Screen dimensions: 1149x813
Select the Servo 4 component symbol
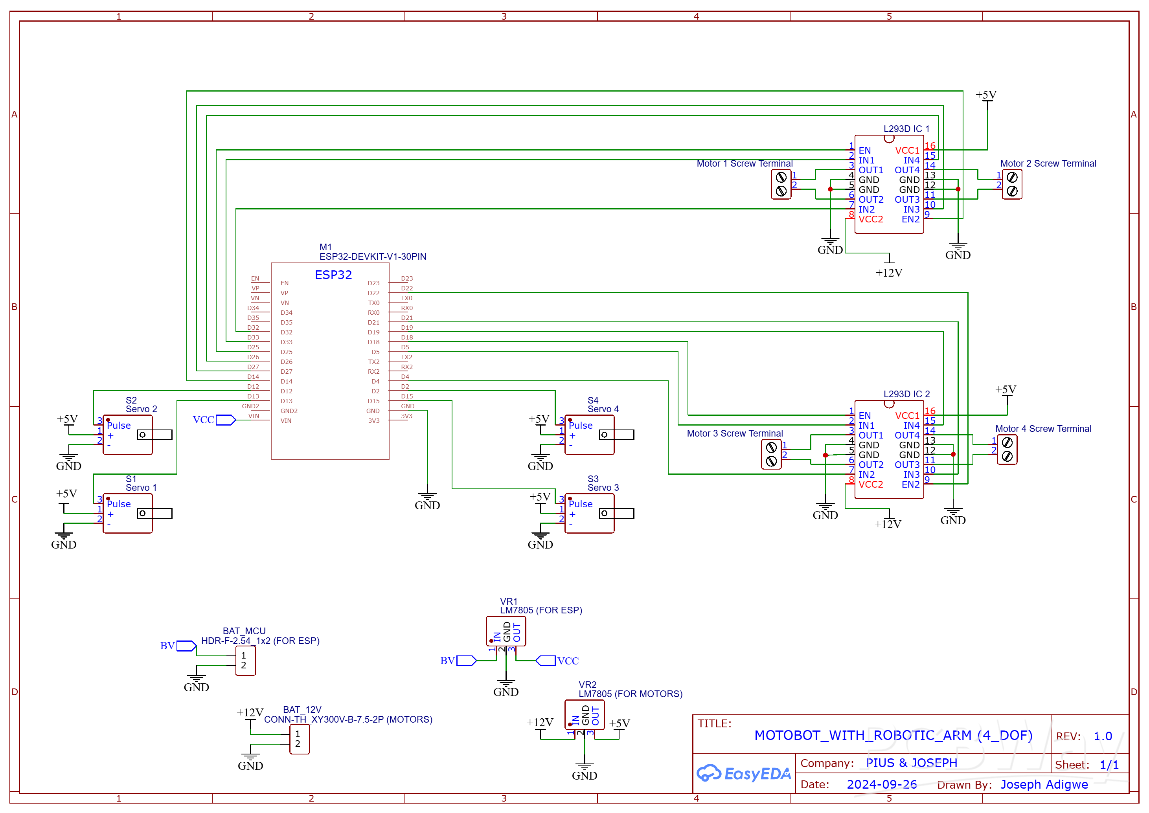[x=590, y=435]
